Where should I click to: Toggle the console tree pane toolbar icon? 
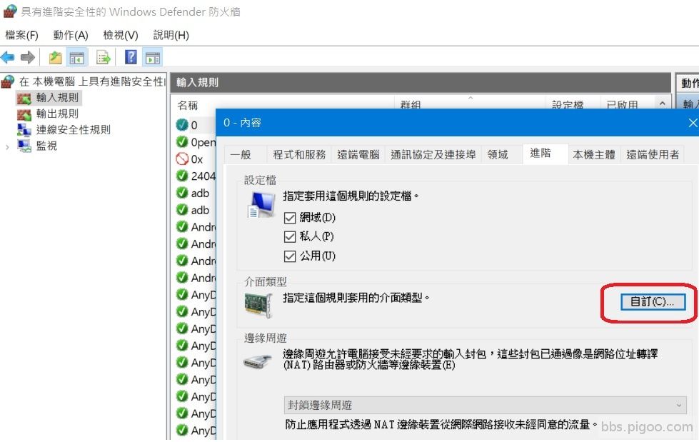click(76, 58)
